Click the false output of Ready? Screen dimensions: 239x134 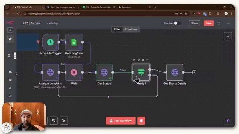[x=150, y=75]
